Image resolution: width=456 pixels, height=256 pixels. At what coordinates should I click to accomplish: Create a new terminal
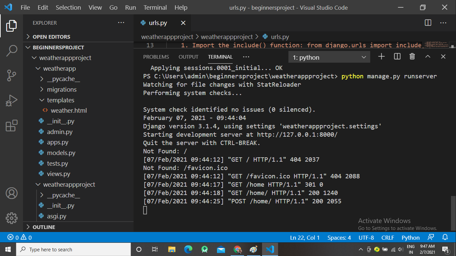click(381, 56)
